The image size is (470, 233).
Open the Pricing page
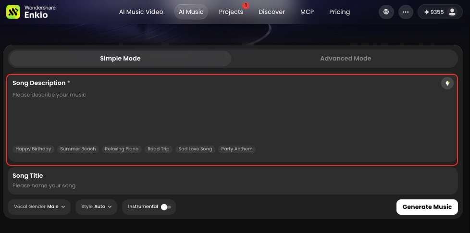coord(339,12)
